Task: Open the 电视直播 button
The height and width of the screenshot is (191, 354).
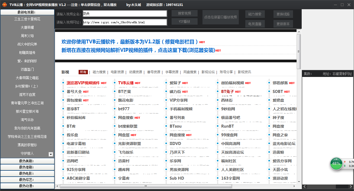Action: coord(255,24)
